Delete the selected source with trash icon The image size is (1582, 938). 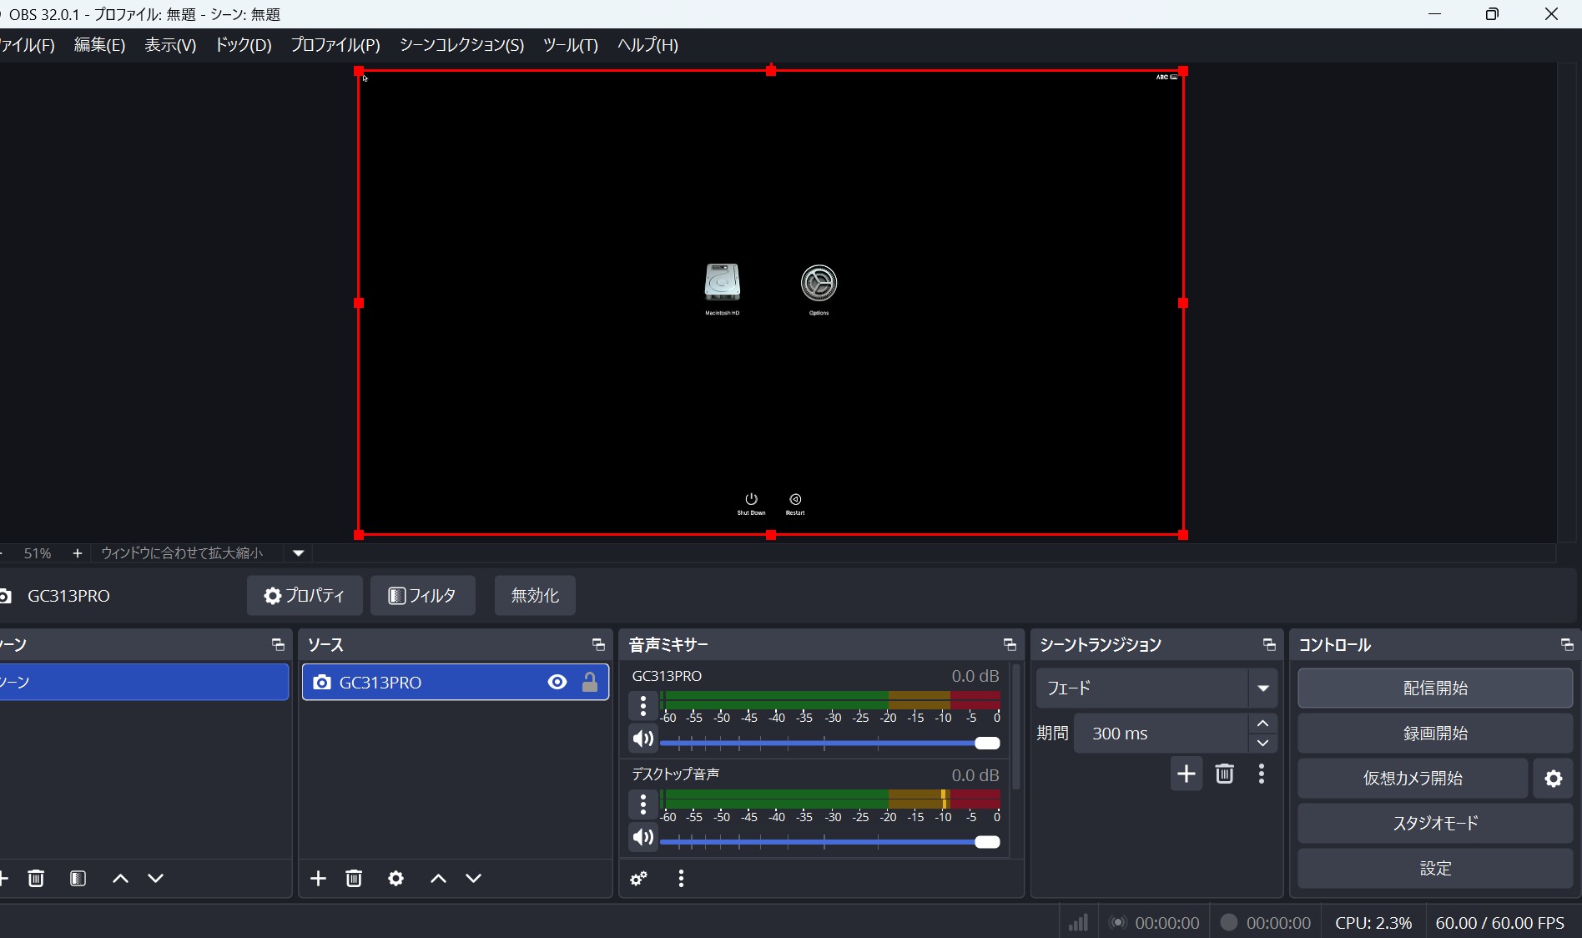click(354, 878)
